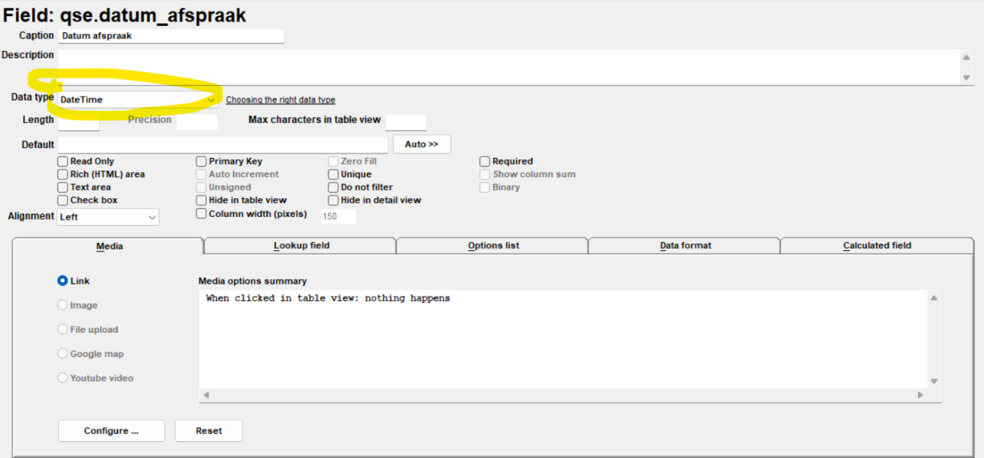This screenshot has height=458, width=984.
Task: Click inside the Description text area
Action: (508, 67)
